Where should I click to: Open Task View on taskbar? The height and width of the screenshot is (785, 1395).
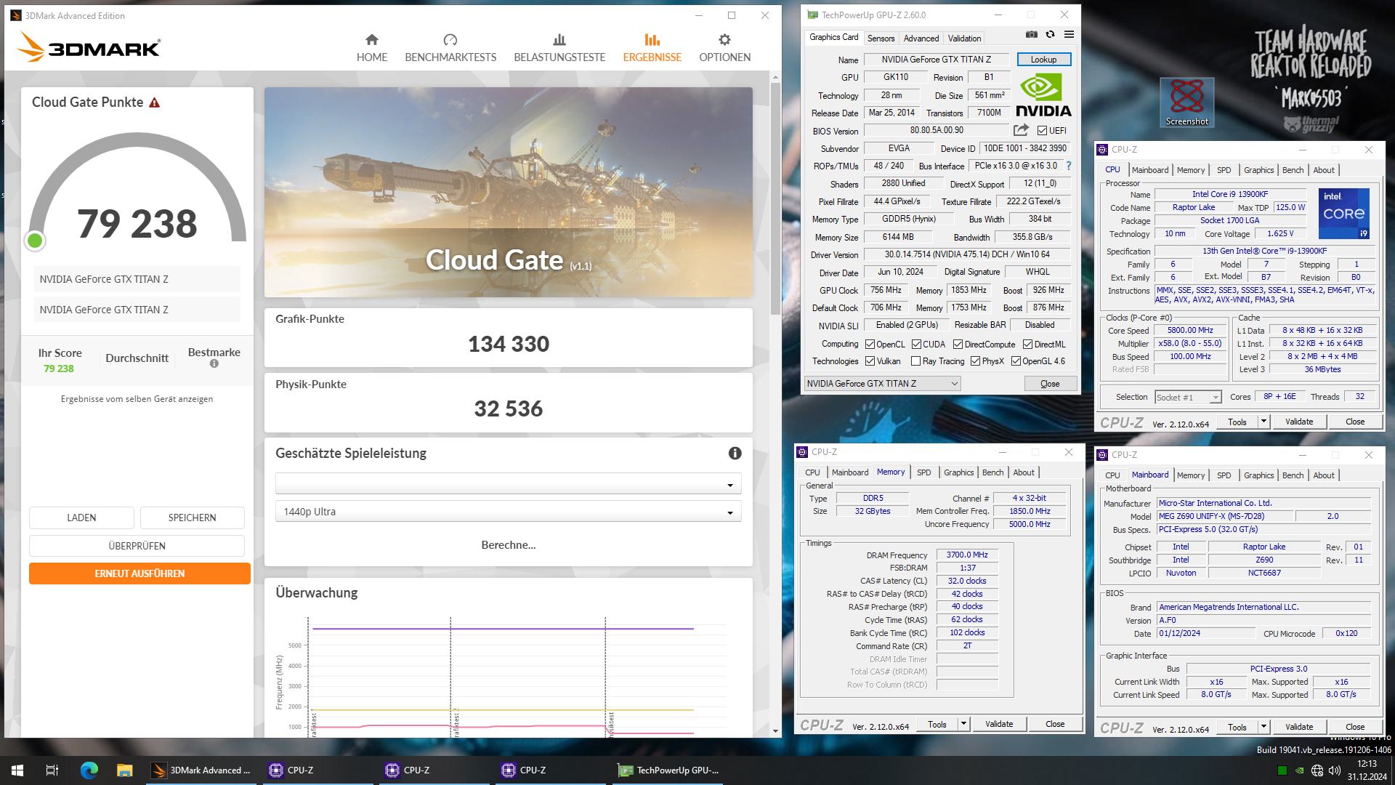coord(52,770)
